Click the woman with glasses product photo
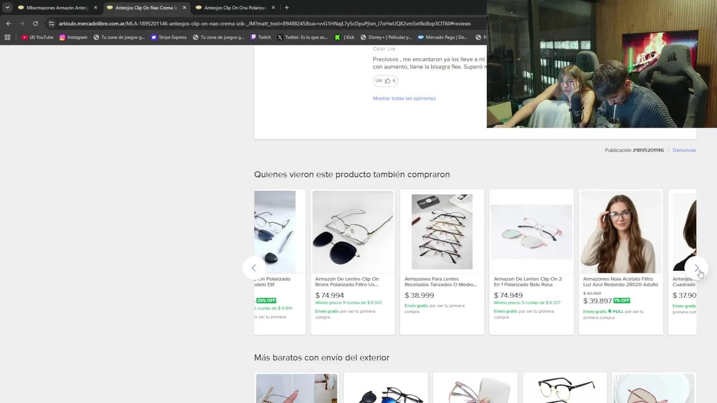Image resolution: width=717 pixels, height=403 pixels. coord(621,232)
